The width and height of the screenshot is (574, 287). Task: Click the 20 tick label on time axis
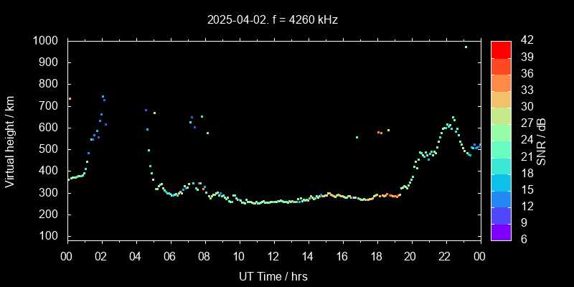tap(410, 256)
